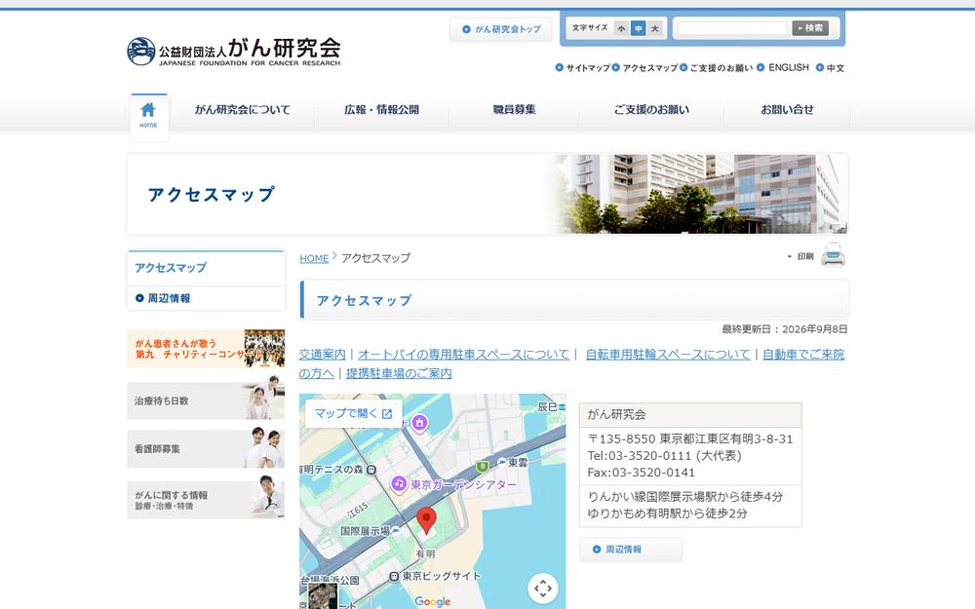Click the 国際展示場 station label on map
Viewport: 975px width, 609px height.
coord(365,531)
